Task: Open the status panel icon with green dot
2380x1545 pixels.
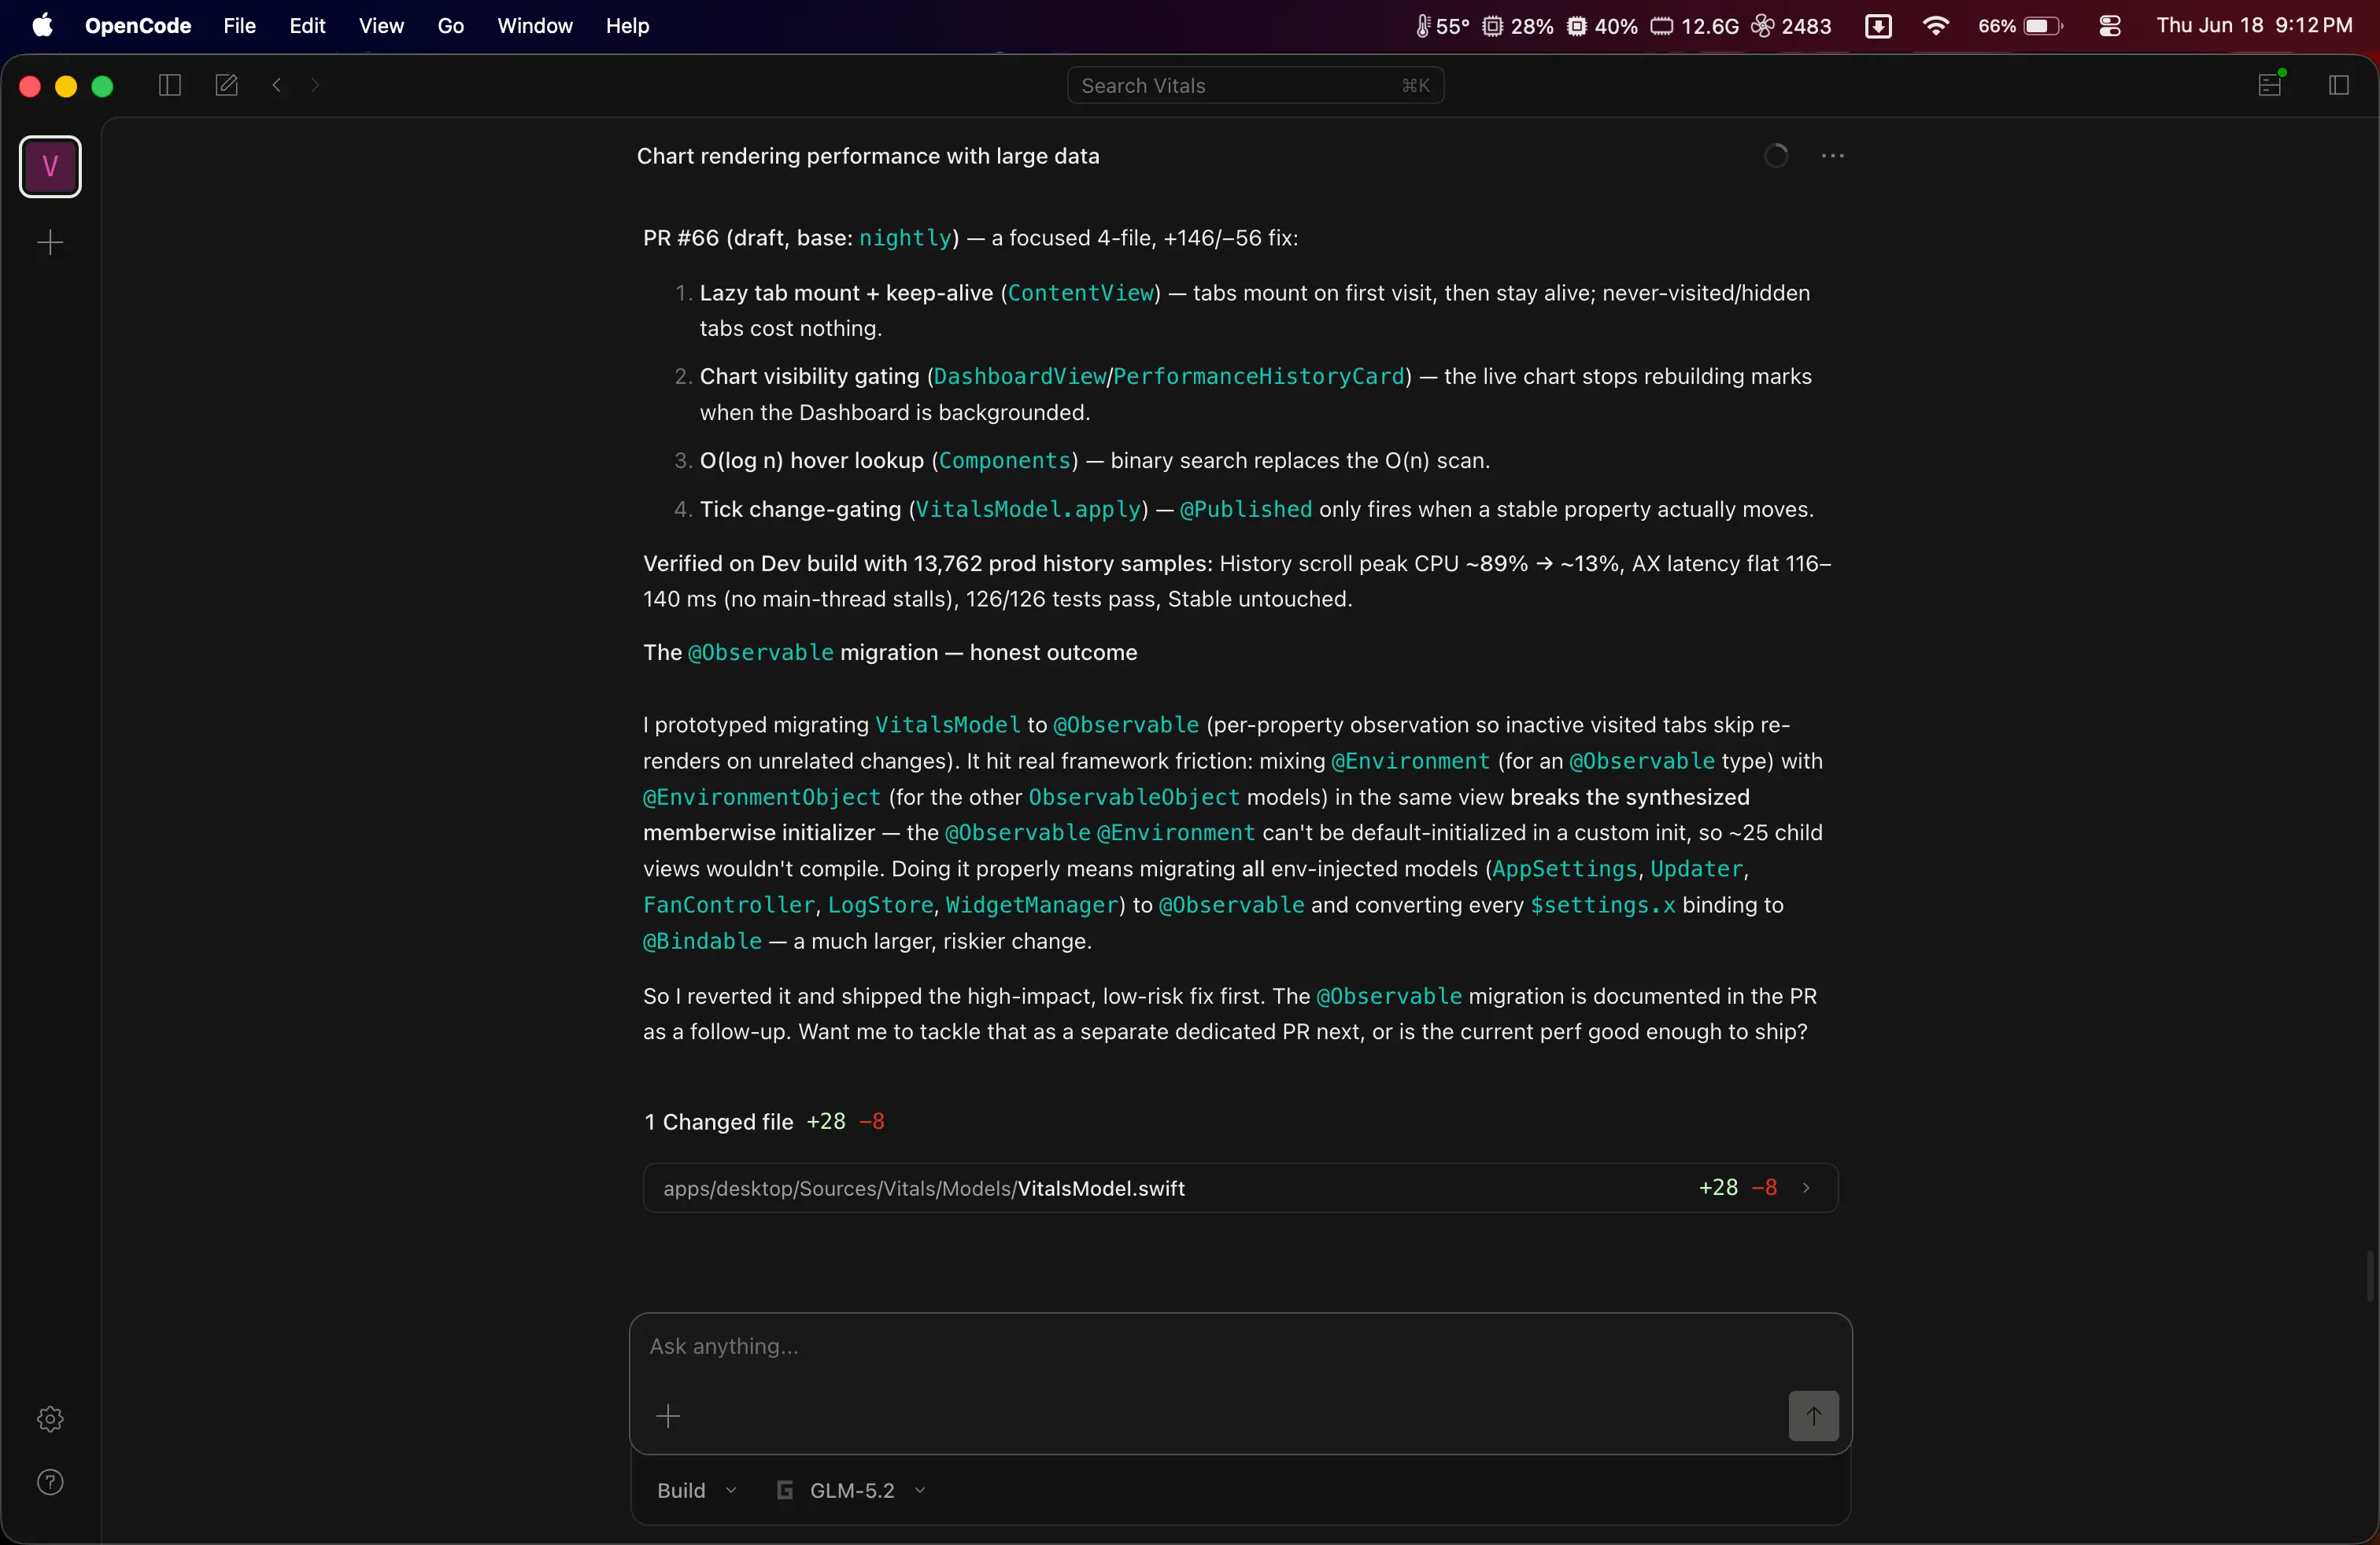Action: pos(2271,84)
